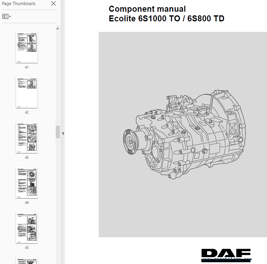Open page 42 thumbnail
The height and width of the screenshot is (264, 267).
tap(27, 93)
